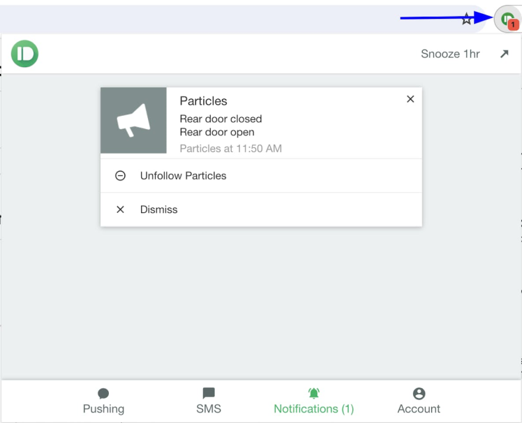Screen dimensions: 522x423
Task: Click the minus-circle icon beside Unfollow Particles
Action: [120, 176]
